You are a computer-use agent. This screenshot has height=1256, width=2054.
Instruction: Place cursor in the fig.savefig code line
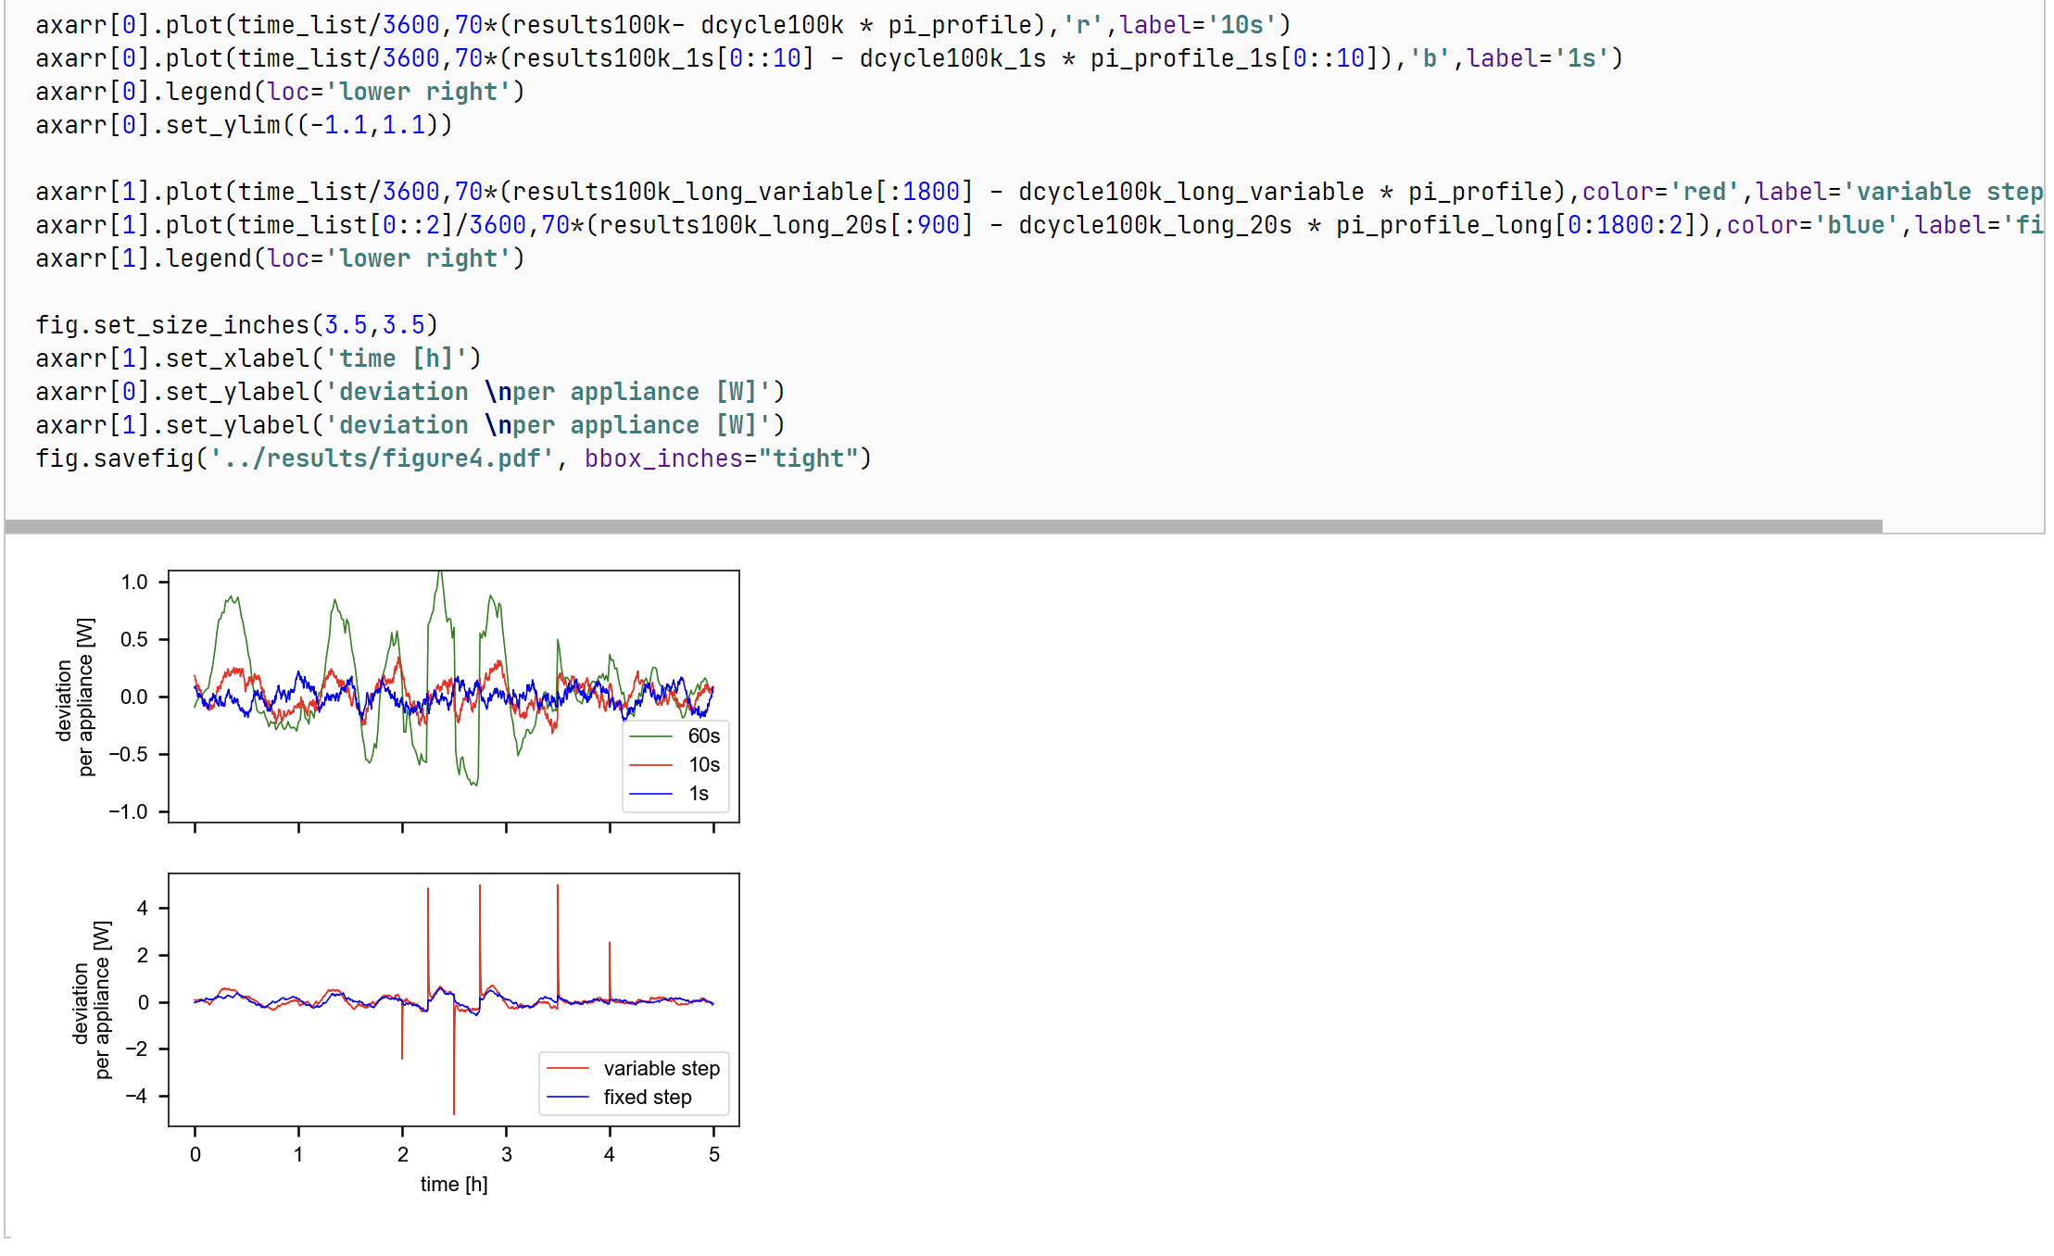(453, 458)
